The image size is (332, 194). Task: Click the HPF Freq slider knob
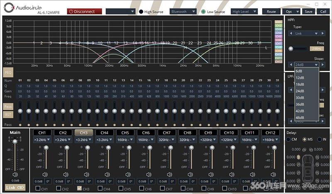(x=291, y=49)
